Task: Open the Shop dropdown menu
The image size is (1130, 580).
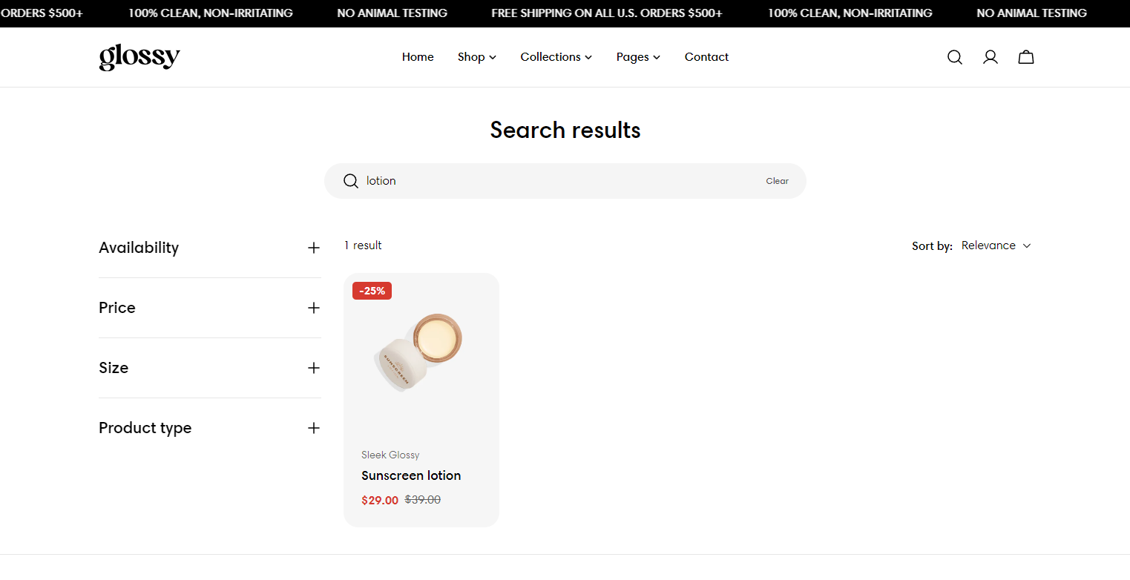Action: click(477, 57)
